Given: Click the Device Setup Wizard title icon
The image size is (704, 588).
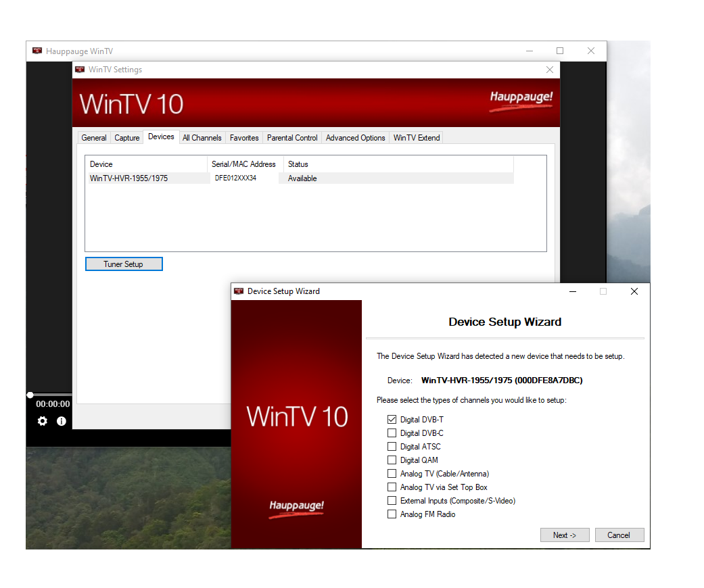Looking at the screenshot, I should (x=238, y=291).
